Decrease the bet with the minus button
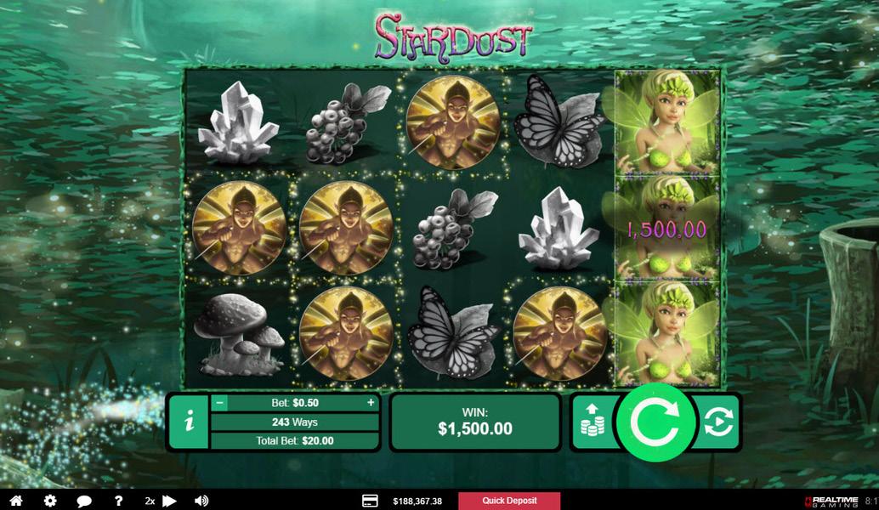 [x=219, y=402]
